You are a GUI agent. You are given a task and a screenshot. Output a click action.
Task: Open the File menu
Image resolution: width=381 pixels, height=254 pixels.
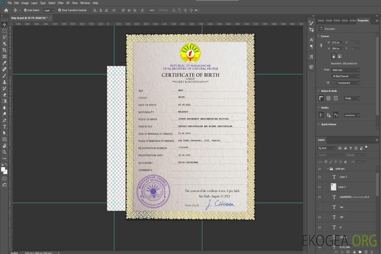coord(10,3)
